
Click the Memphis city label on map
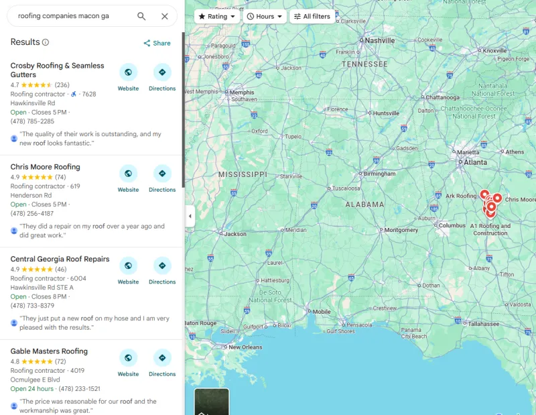tap(242, 93)
